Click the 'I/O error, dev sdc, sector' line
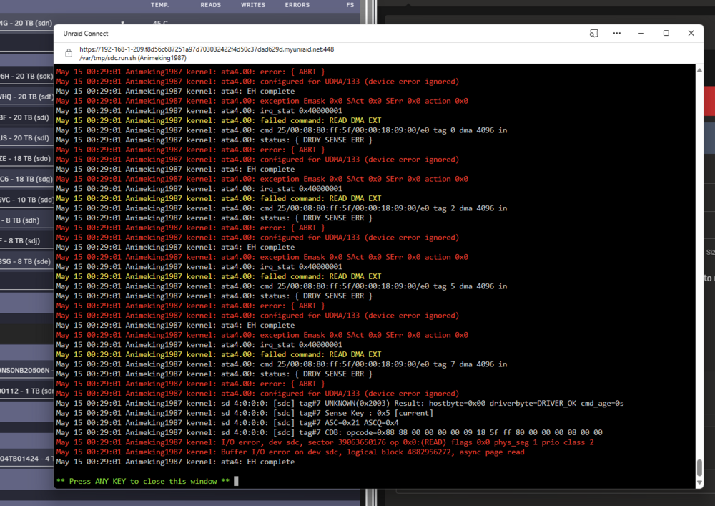The width and height of the screenshot is (715, 506). [325, 442]
